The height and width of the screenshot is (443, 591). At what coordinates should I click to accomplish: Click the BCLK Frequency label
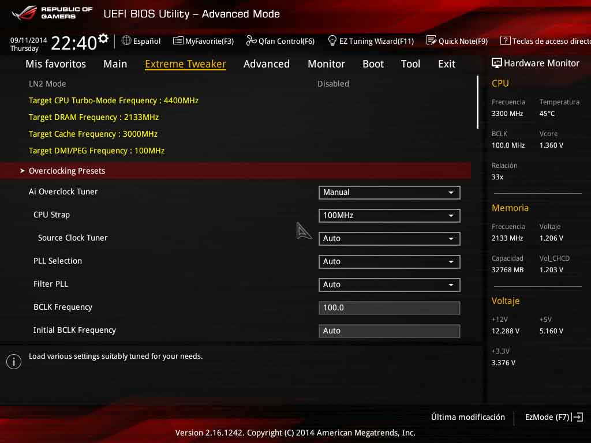click(62, 307)
